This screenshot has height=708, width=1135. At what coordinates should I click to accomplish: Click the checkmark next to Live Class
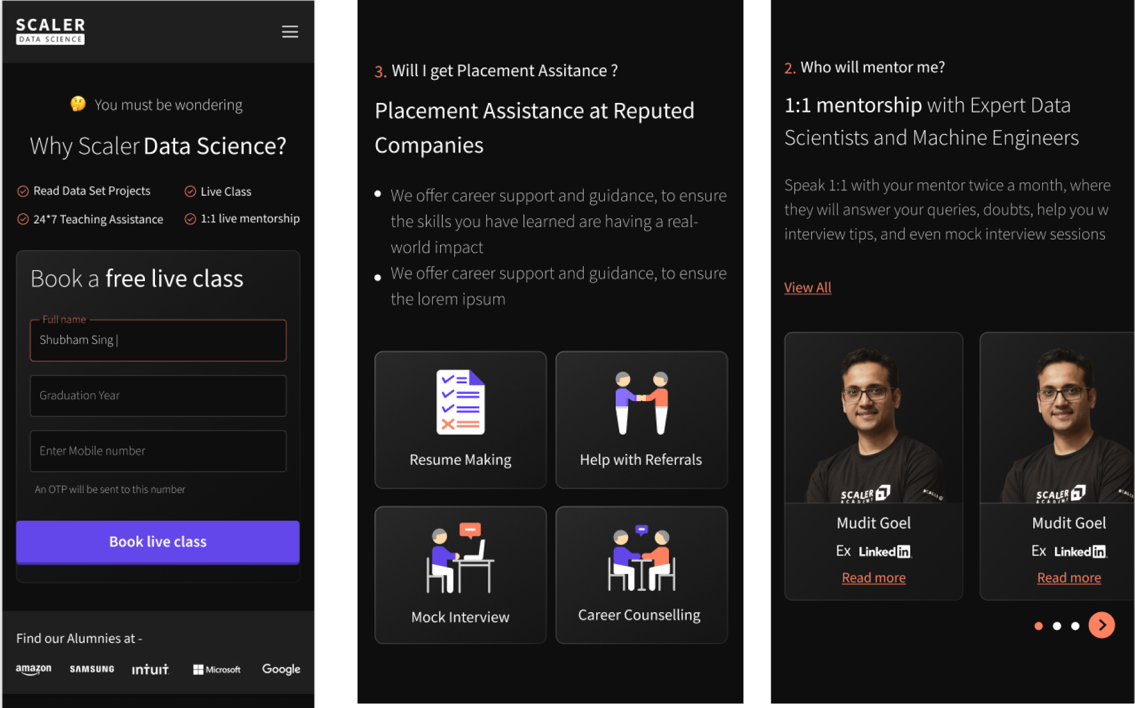point(190,190)
